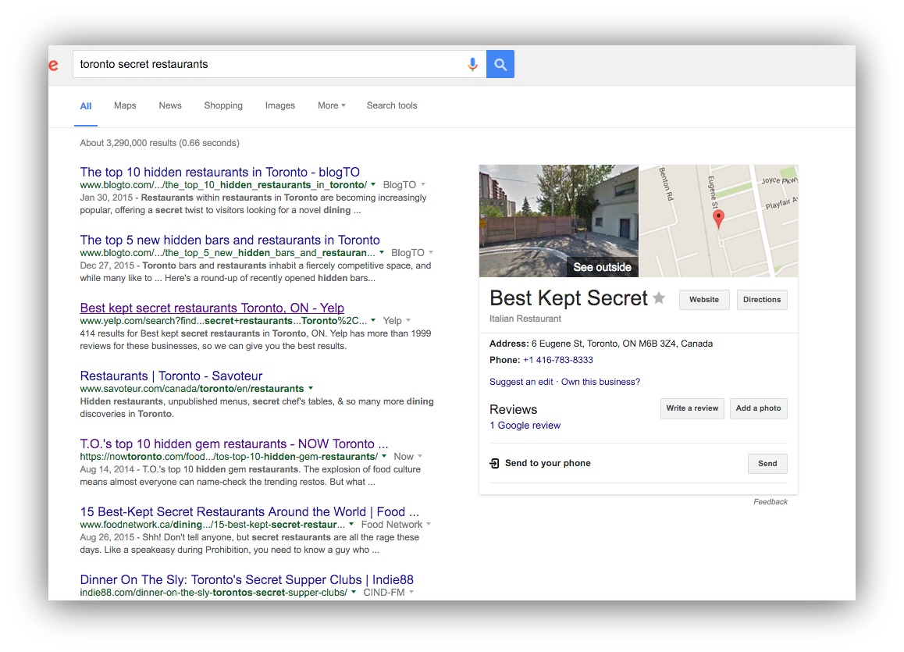Click the Eugene St map thumbnail
The image size is (904, 652).
click(x=719, y=221)
